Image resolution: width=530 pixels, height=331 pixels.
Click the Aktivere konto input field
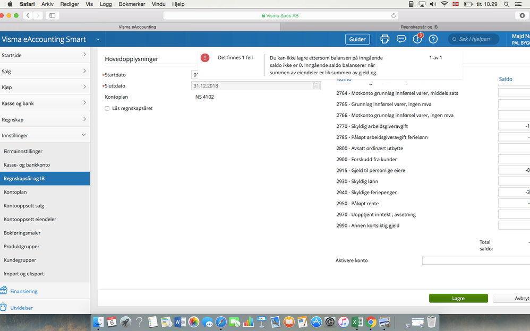pos(476,260)
